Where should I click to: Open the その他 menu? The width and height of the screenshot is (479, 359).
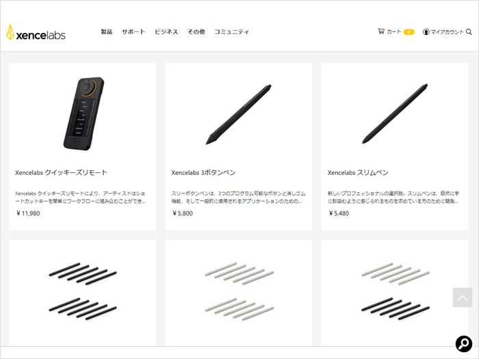196,31
